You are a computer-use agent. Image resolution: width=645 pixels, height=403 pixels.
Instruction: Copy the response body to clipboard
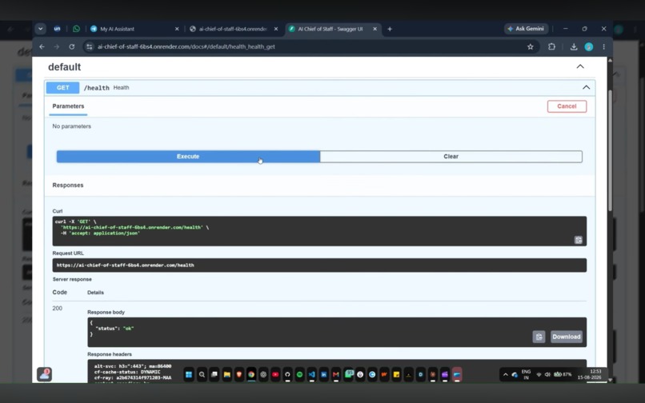pyautogui.click(x=539, y=337)
